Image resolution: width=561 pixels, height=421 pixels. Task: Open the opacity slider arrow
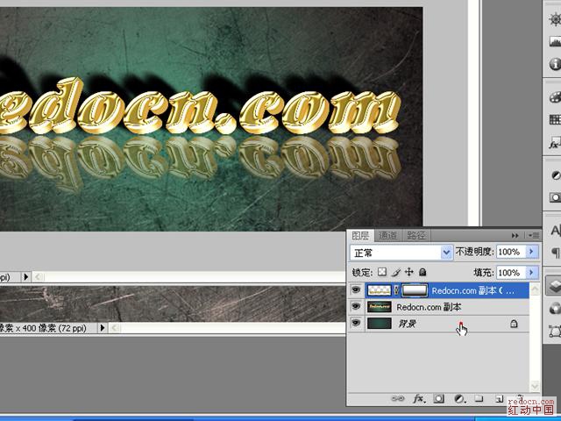tap(532, 252)
